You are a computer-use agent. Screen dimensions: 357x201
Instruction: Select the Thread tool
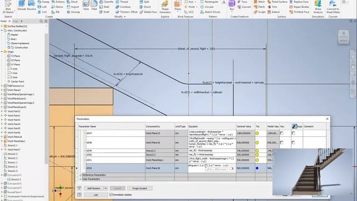122,2
